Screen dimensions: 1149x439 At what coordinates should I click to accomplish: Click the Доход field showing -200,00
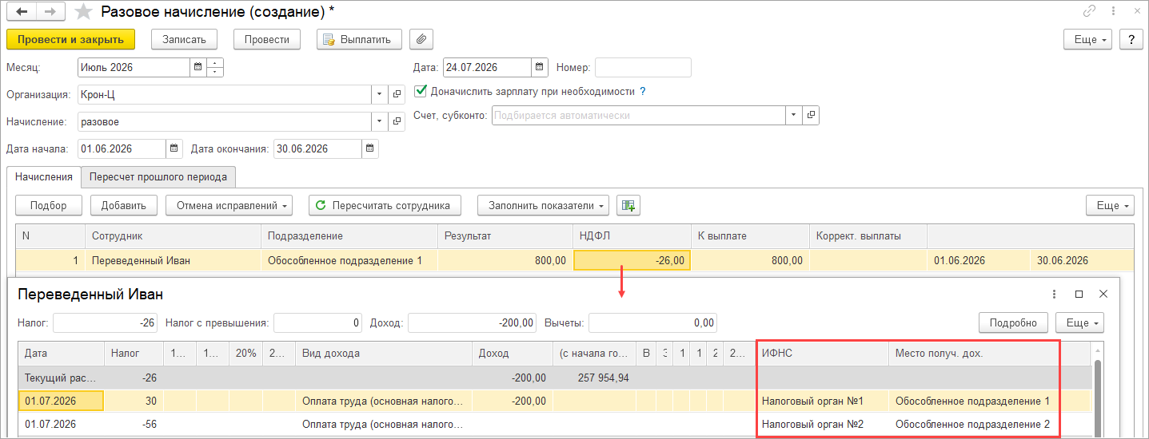tap(473, 322)
